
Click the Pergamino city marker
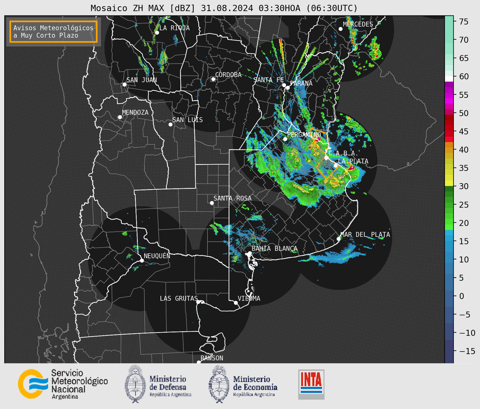click(285, 139)
